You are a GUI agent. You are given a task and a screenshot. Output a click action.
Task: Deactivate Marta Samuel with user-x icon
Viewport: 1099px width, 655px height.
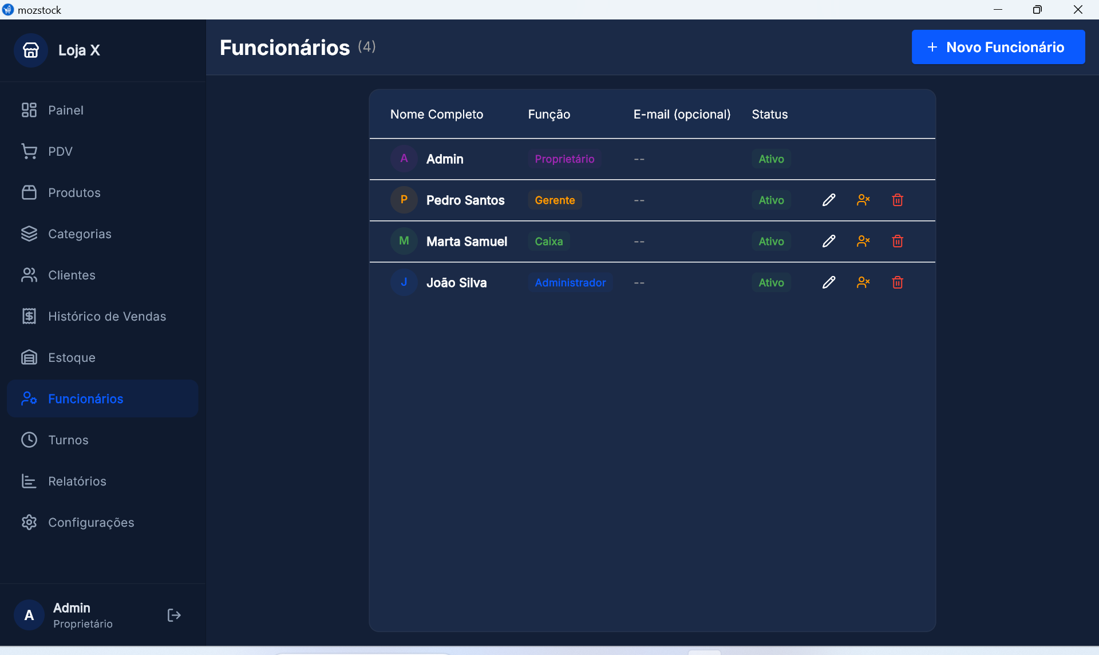863,241
